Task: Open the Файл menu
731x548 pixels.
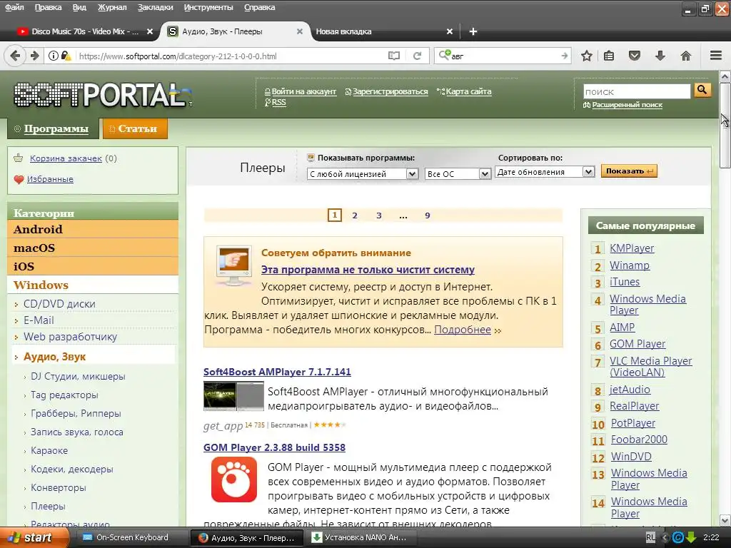Action: pos(14,7)
